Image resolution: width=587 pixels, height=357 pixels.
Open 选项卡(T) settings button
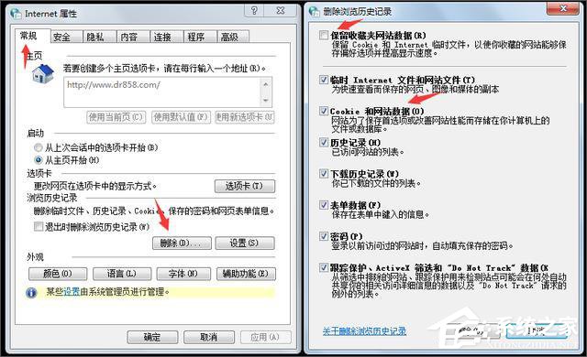[245, 186]
